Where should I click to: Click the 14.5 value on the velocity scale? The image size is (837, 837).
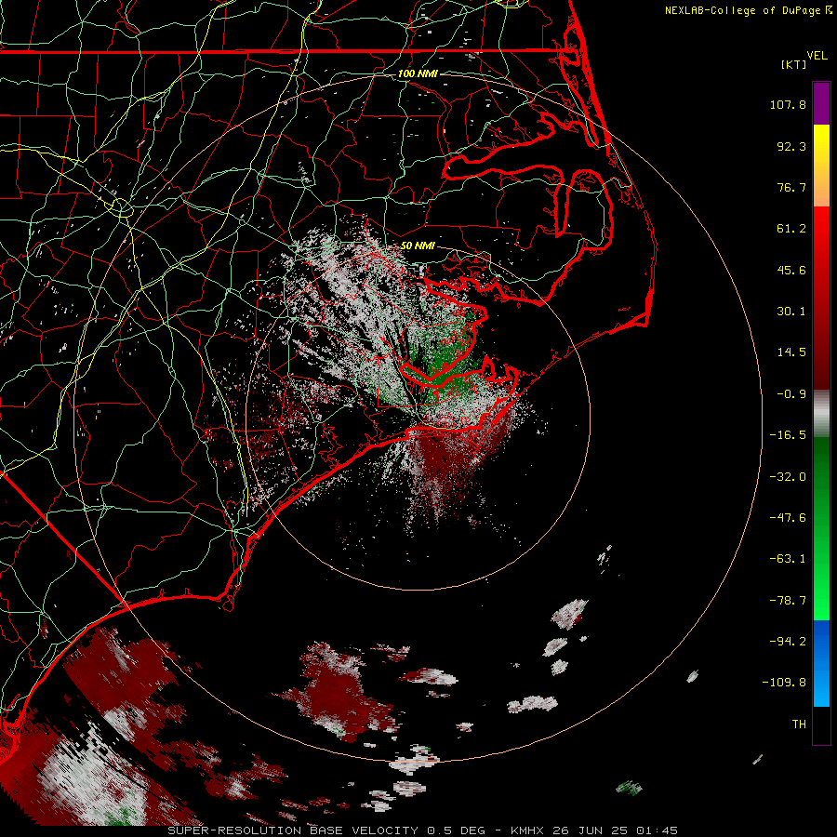[791, 352]
